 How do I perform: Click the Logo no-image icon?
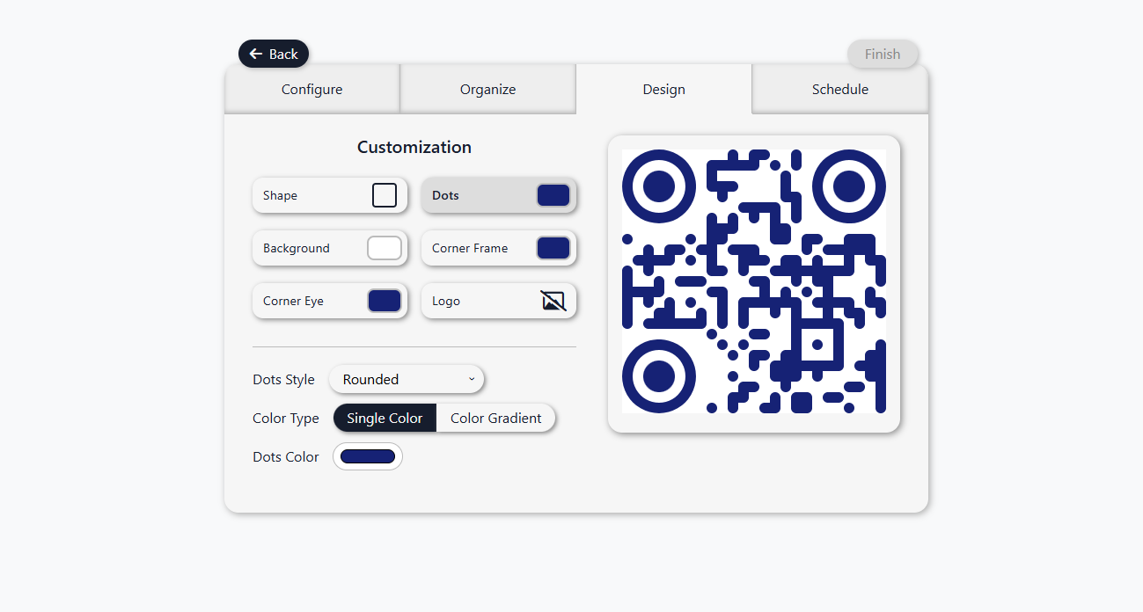(553, 301)
